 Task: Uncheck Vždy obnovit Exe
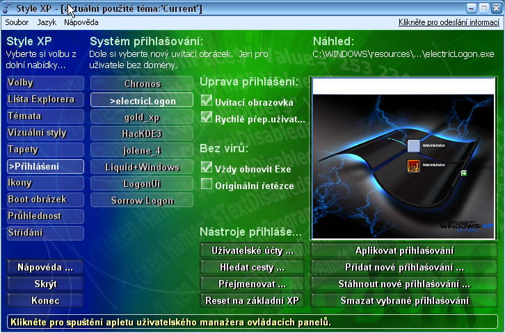(207, 168)
